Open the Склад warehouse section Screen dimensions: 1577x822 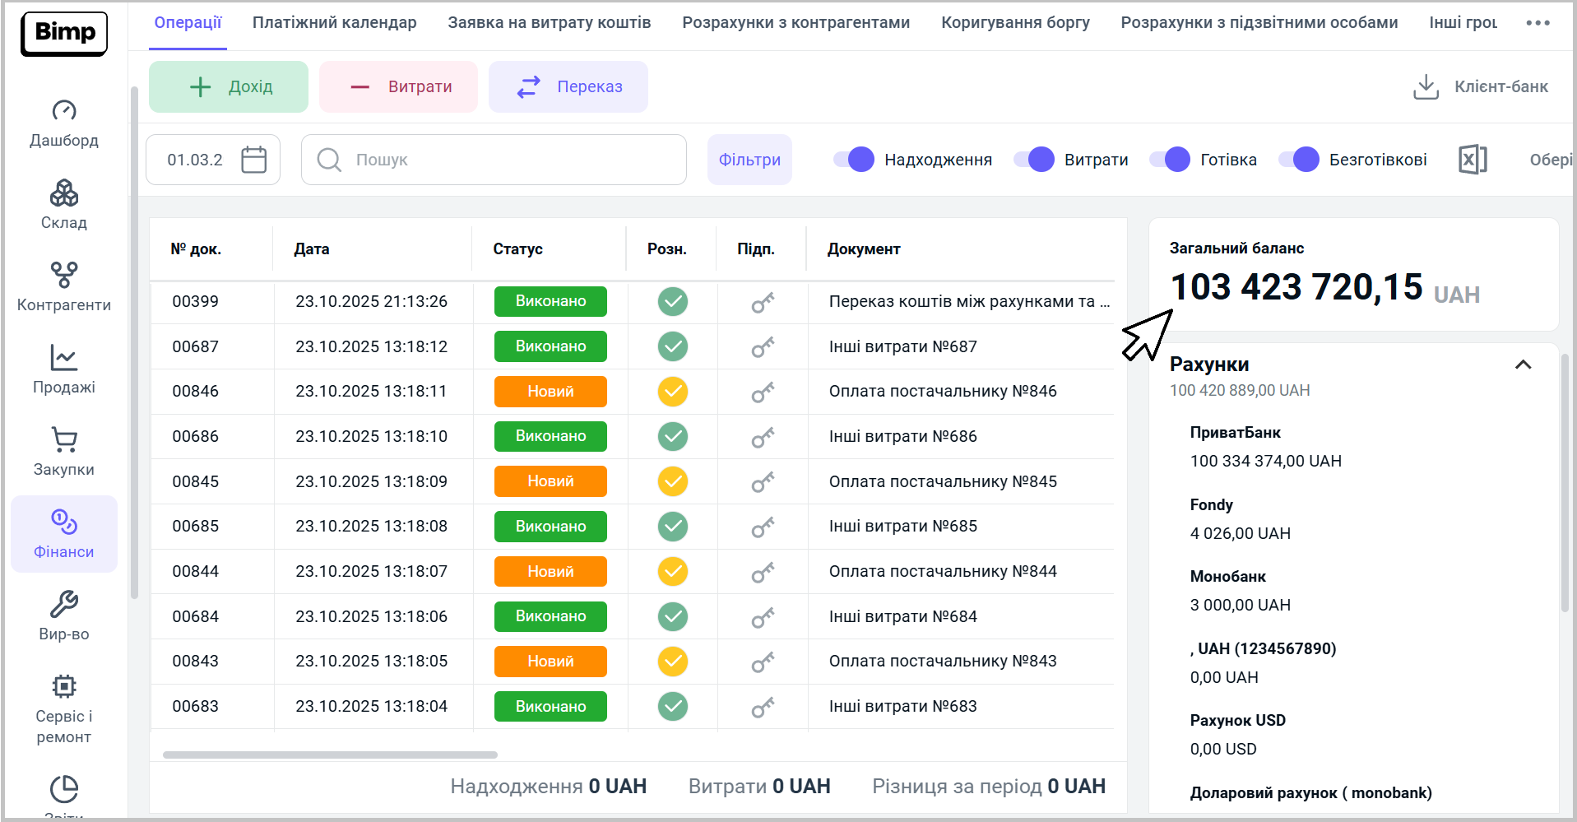[x=63, y=205]
